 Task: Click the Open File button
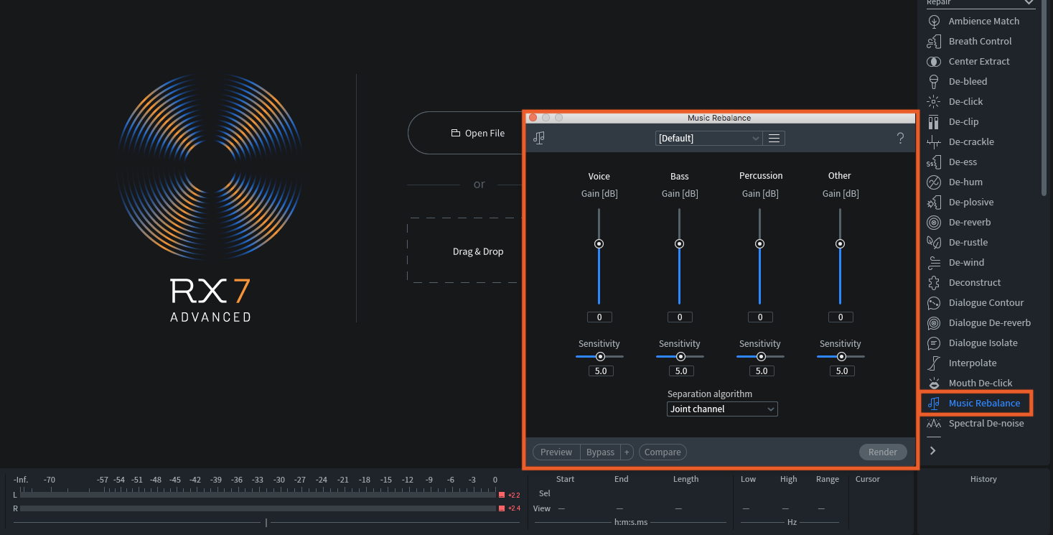(x=477, y=133)
